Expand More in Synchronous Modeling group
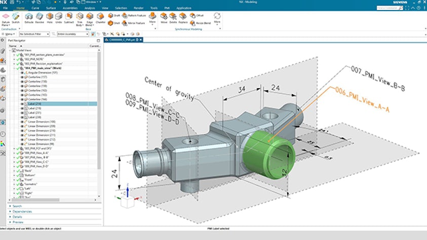Viewport: 427px width, 240px height. (217, 18)
